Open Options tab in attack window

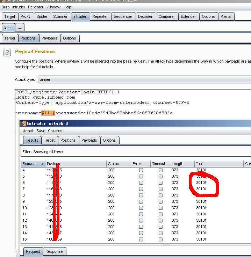click(109, 140)
